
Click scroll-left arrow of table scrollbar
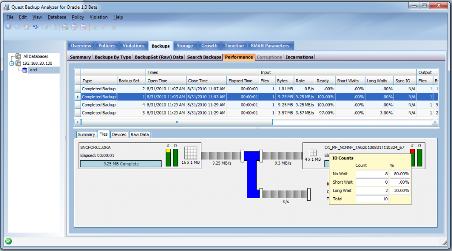78,122
